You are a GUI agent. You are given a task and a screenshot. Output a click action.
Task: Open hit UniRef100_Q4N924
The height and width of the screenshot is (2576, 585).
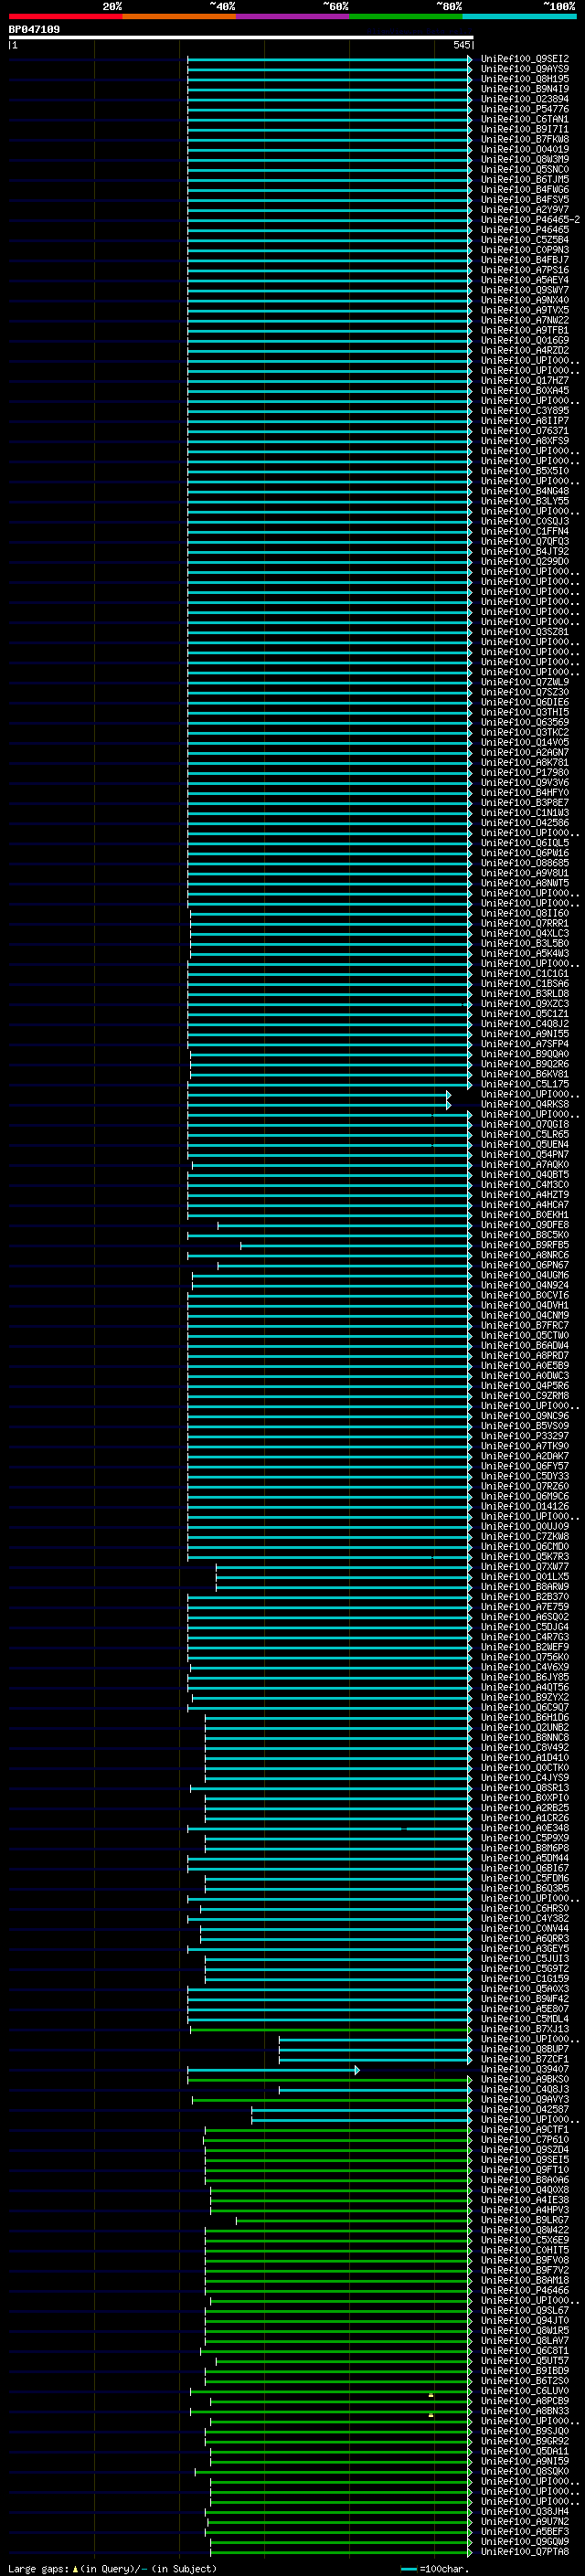[x=525, y=1285]
